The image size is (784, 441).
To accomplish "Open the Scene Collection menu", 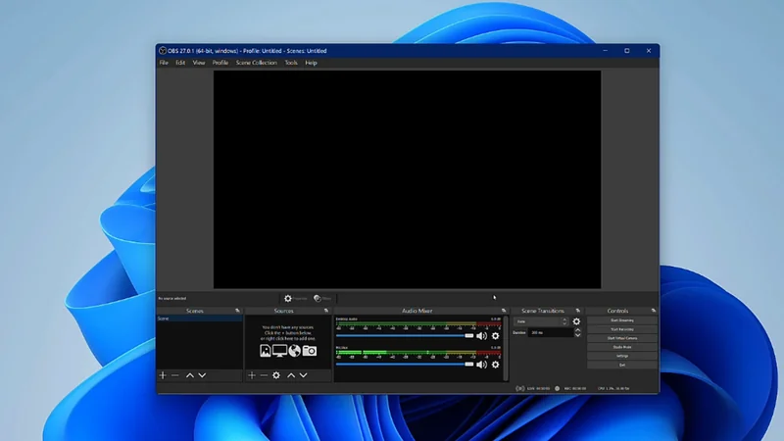I will pyautogui.click(x=257, y=63).
